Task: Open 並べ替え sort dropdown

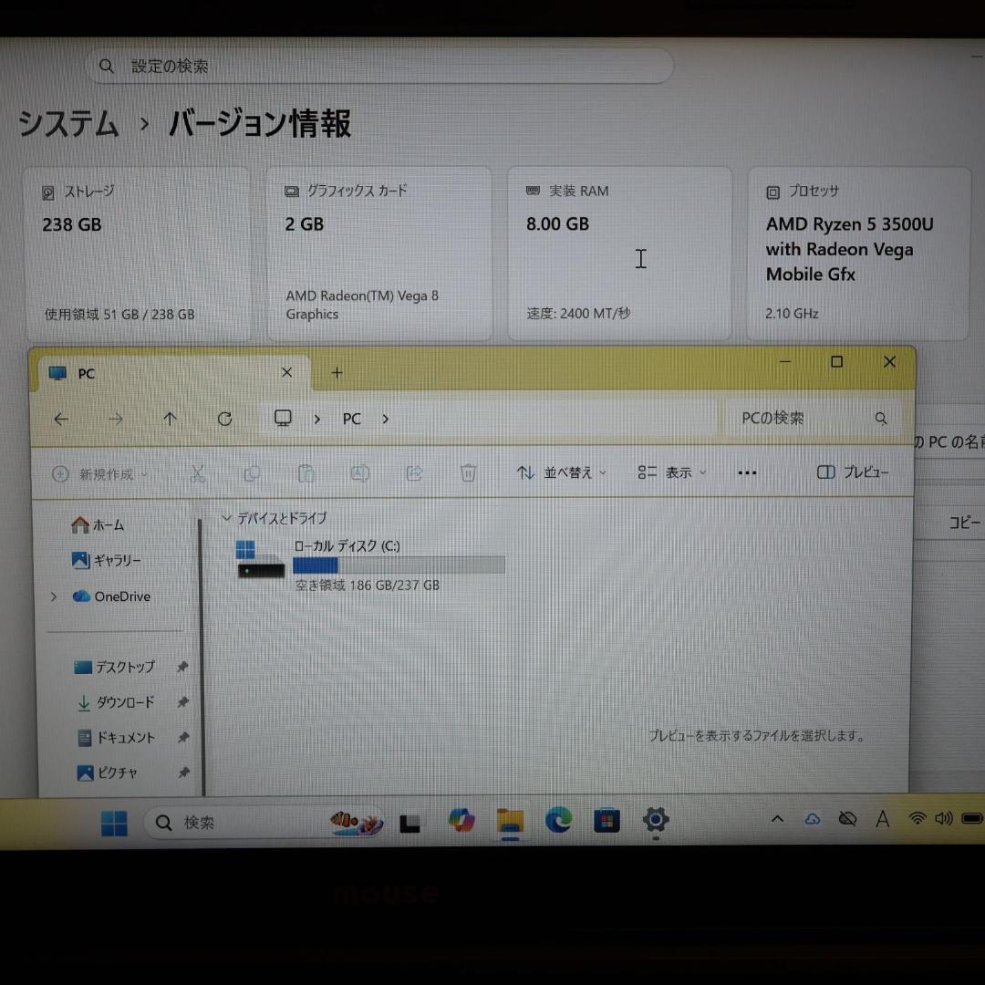Action: click(561, 472)
